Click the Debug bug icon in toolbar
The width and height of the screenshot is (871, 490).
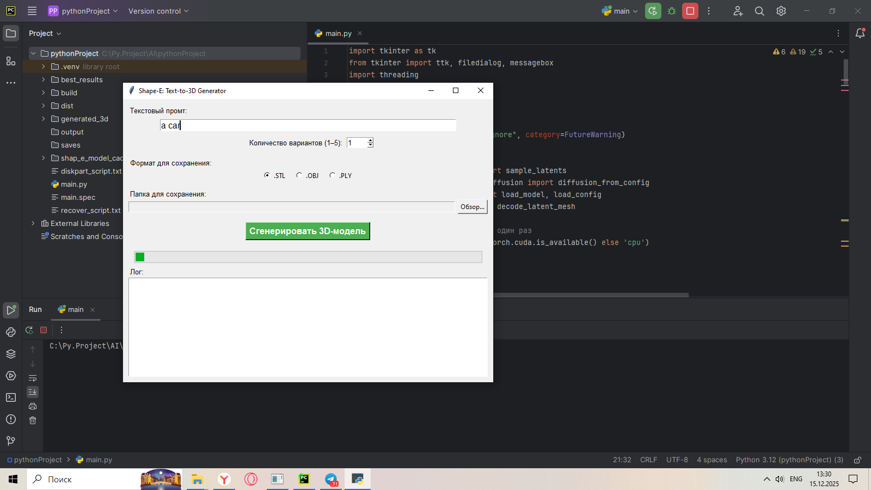pyautogui.click(x=672, y=11)
